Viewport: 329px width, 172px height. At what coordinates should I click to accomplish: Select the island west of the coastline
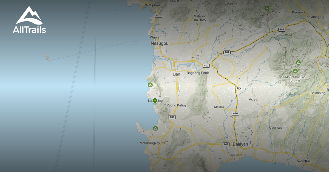[x=47, y=57]
